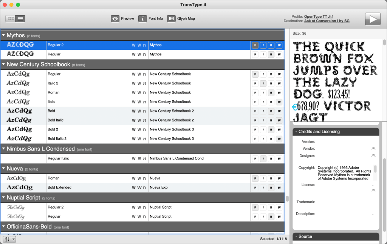This screenshot has width=387, height=244.
Task: Open the Preview panel eye icon
Action: pos(115,18)
